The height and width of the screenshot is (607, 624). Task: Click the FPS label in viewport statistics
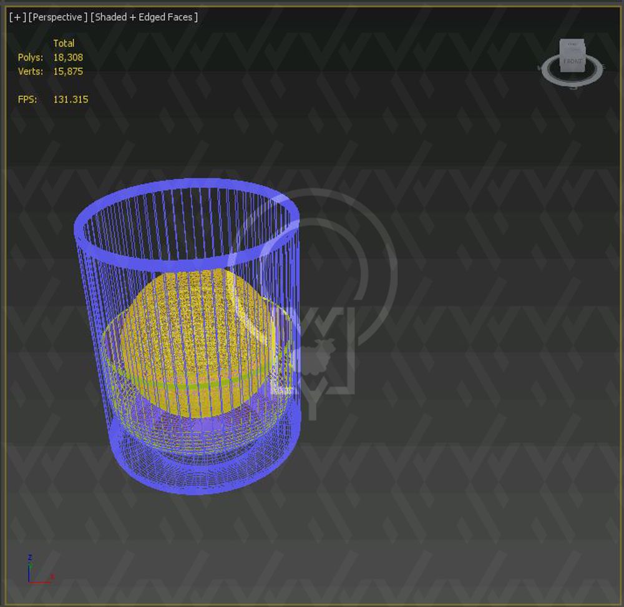27,99
